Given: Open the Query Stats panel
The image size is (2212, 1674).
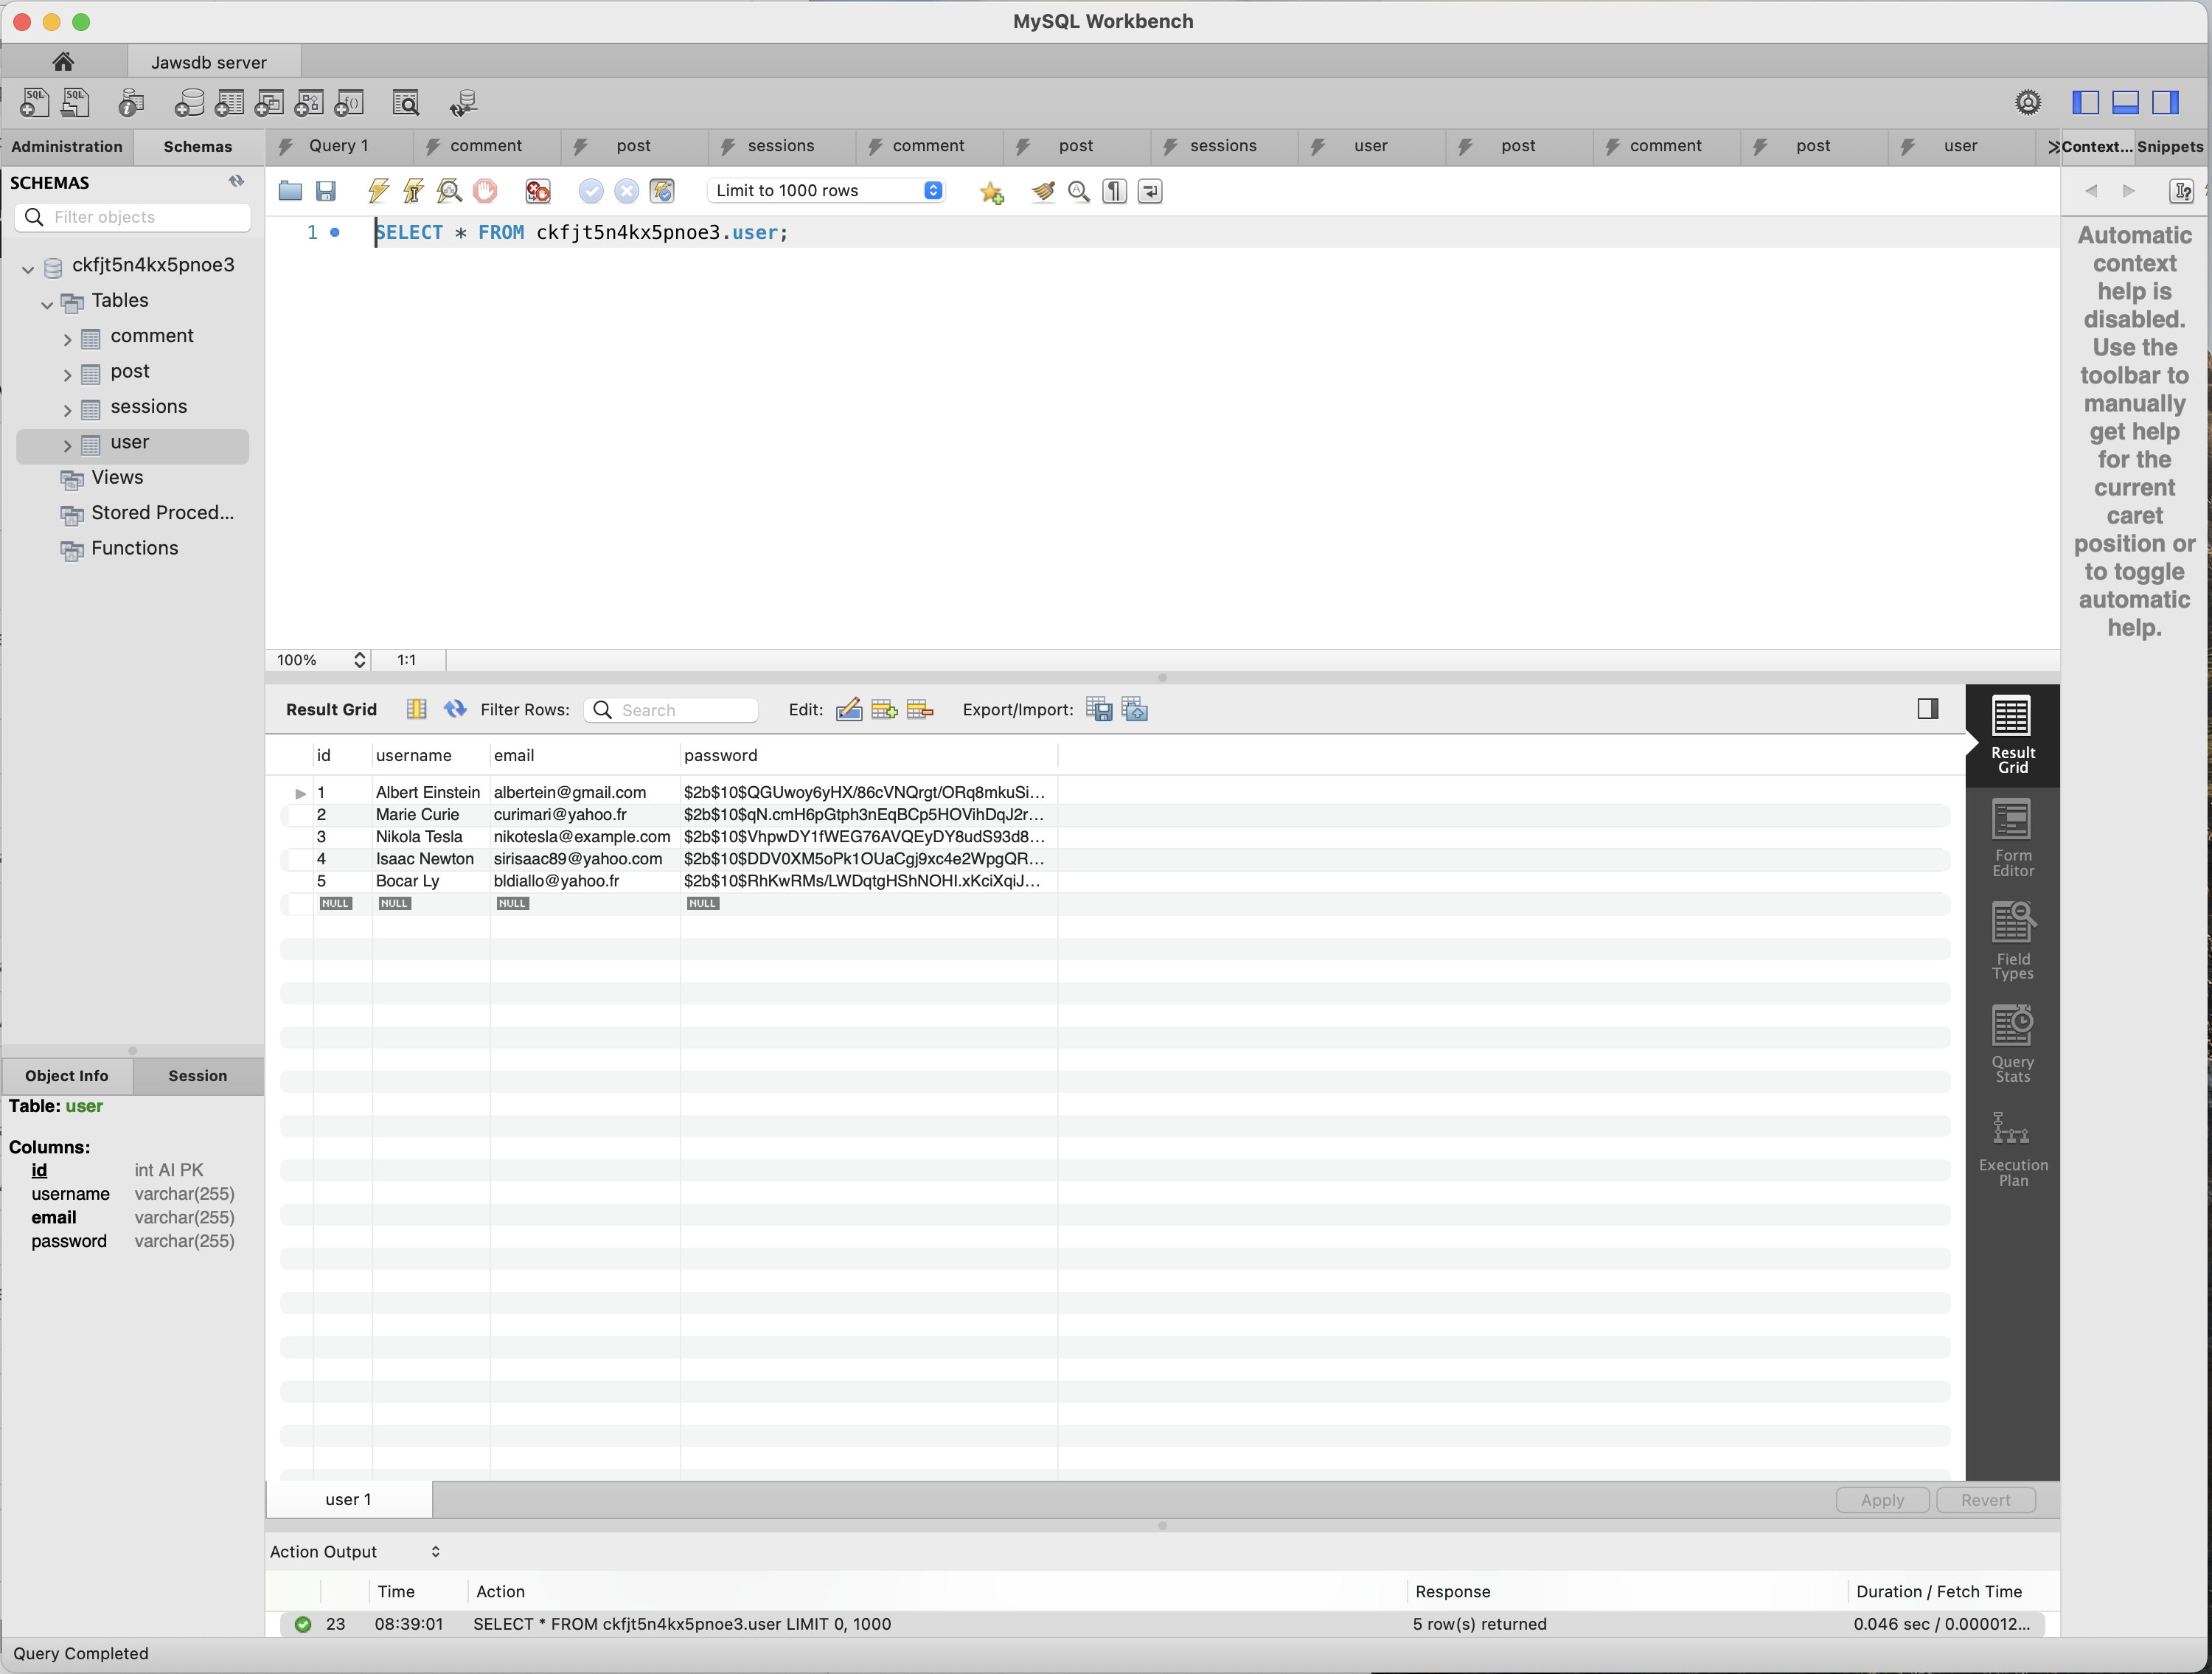Looking at the screenshot, I should click(2012, 1044).
